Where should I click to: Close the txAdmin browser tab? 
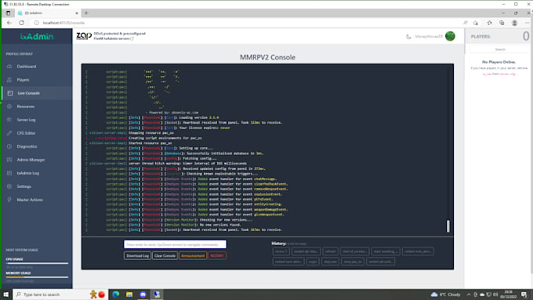(77, 13)
